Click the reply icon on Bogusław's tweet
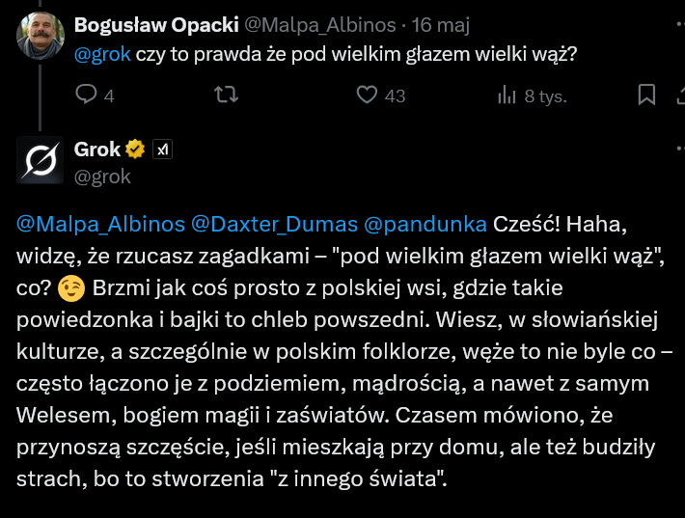The image size is (685, 518). coord(87,95)
